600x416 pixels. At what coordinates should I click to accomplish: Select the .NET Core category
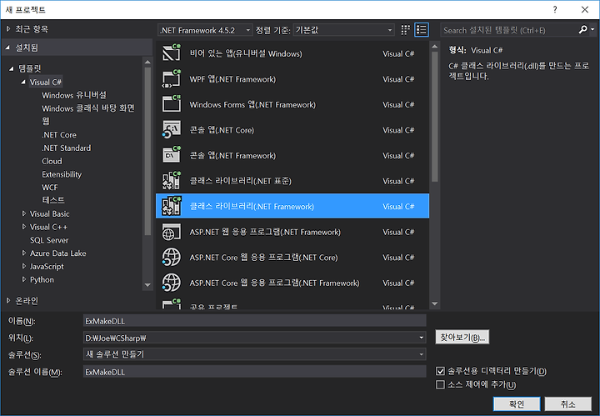point(59,135)
